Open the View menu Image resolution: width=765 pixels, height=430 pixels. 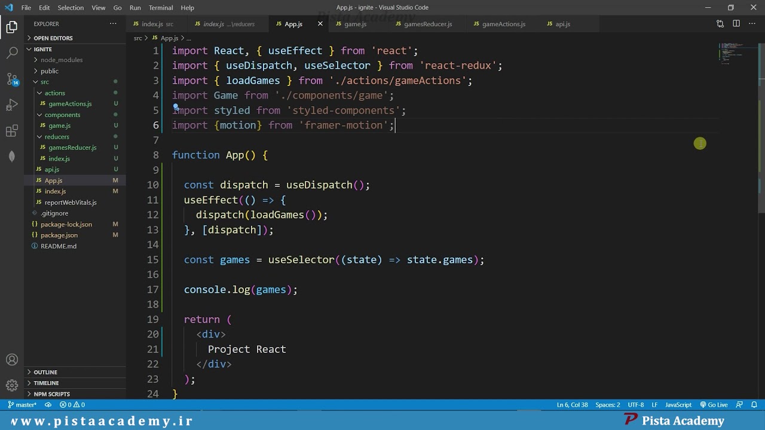point(99,8)
